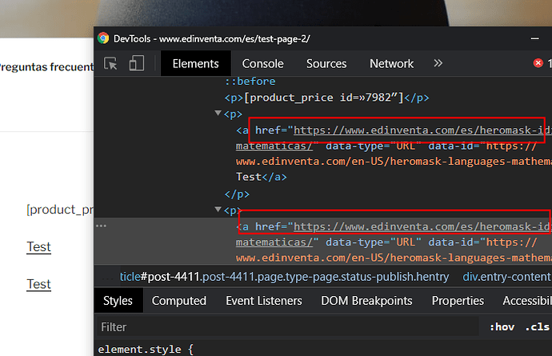The height and width of the screenshot is (356, 552).
Task: Click the Preguntas frecuentes page menu item
Action: pyautogui.click(x=46, y=67)
